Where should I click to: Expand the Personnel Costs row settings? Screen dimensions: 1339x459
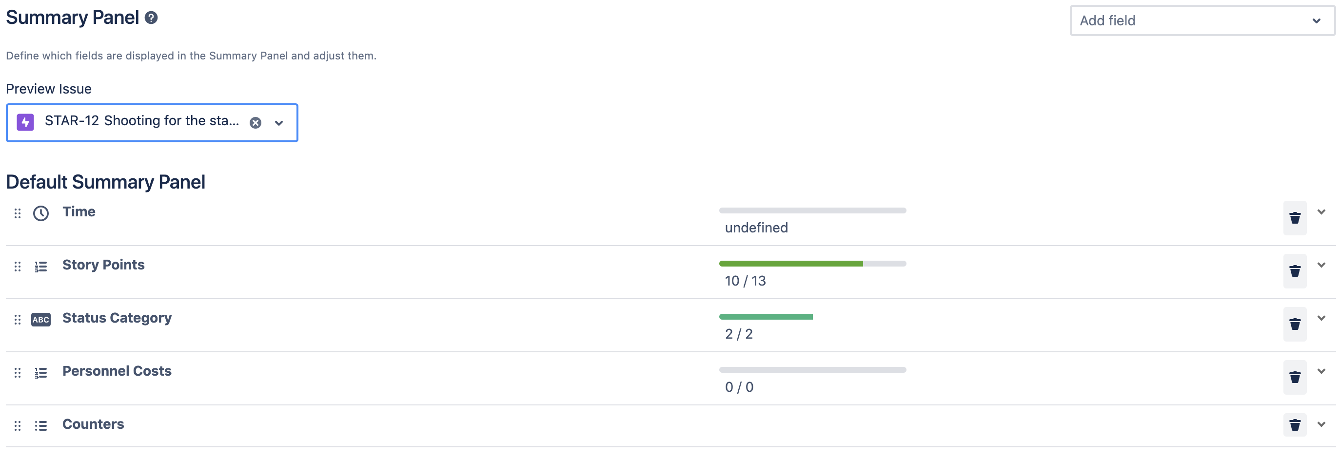pyautogui.click(x=1322, y=371)
